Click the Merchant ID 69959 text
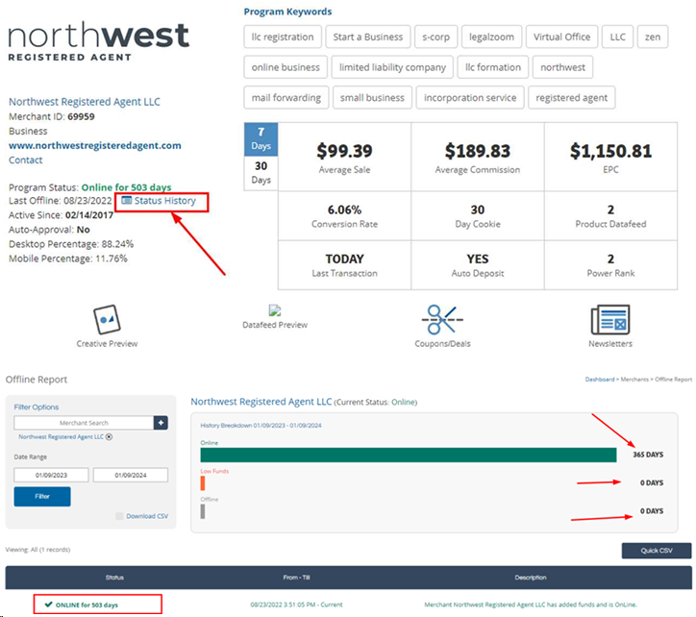 [x=52, y=116]
